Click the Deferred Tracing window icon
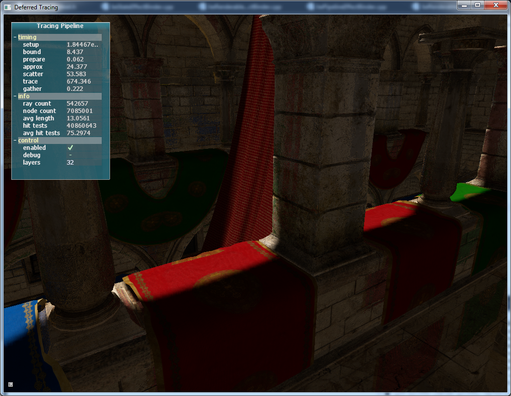Screen dimensions: 511x396 click(x=8, y=7)
